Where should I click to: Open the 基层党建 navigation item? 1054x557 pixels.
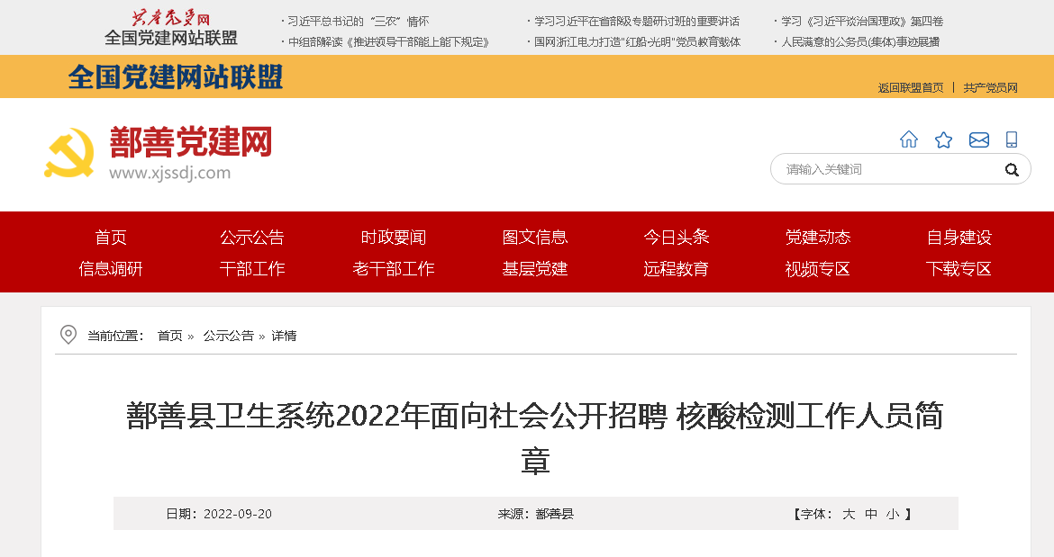coord(535,269)
